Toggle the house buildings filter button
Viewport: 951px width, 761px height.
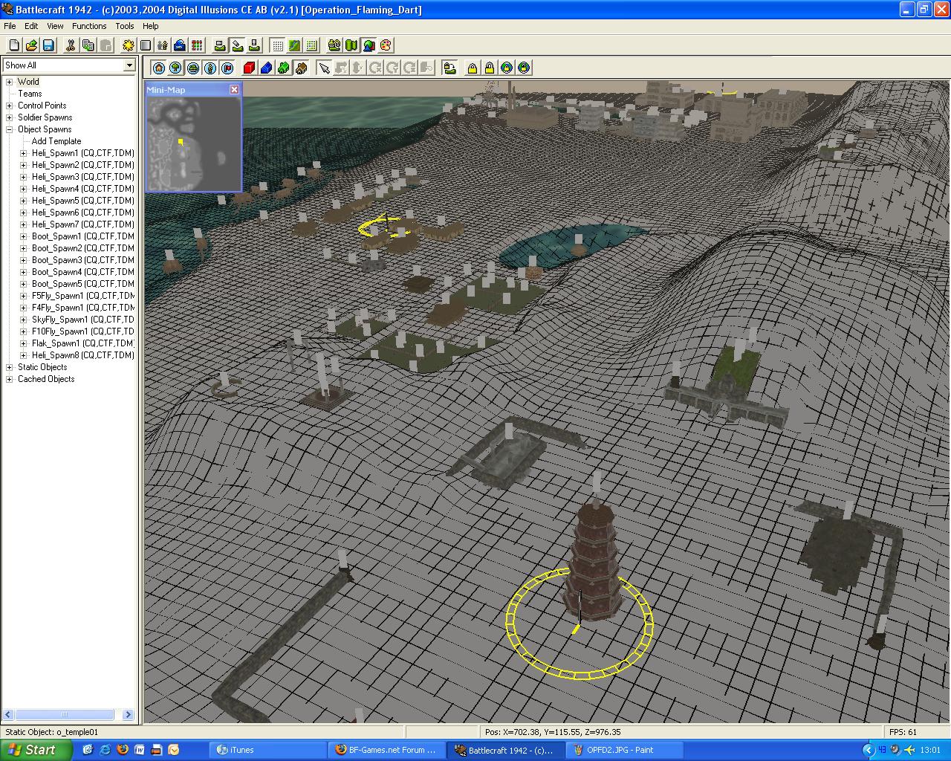[x=159, y=68]
